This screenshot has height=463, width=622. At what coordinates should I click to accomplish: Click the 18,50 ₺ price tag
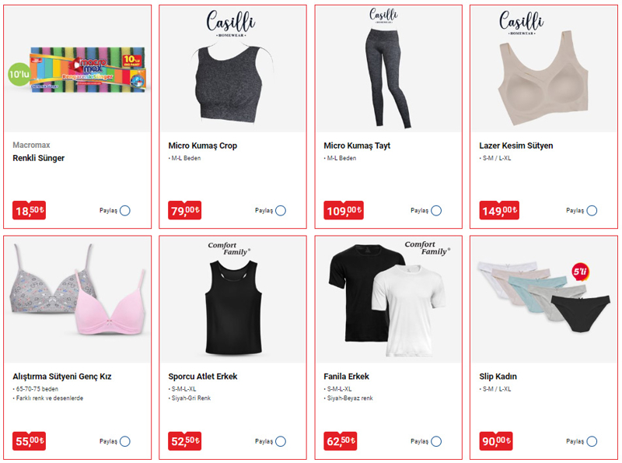29,210
